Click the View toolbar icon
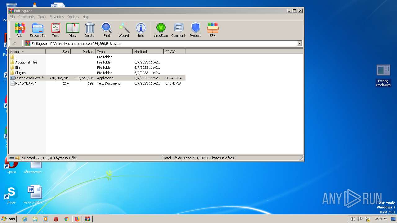 (73, 30)
